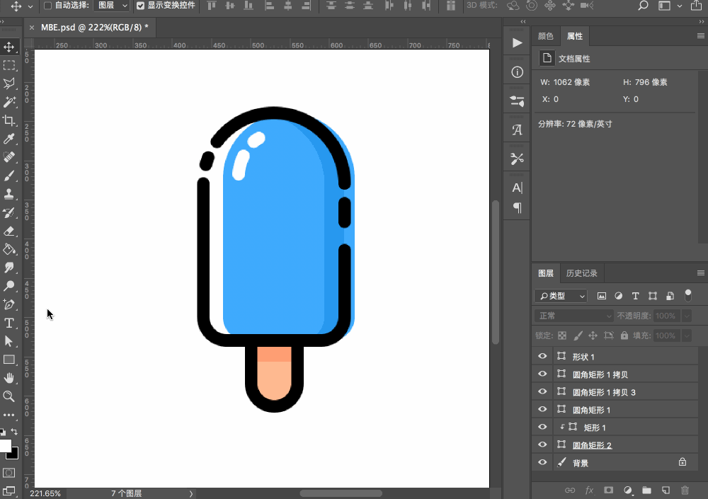Image resolution: width=708 pixels, height=499 pixels.
Task: Click the foreground color swatch
Action: tap(5, 446)
